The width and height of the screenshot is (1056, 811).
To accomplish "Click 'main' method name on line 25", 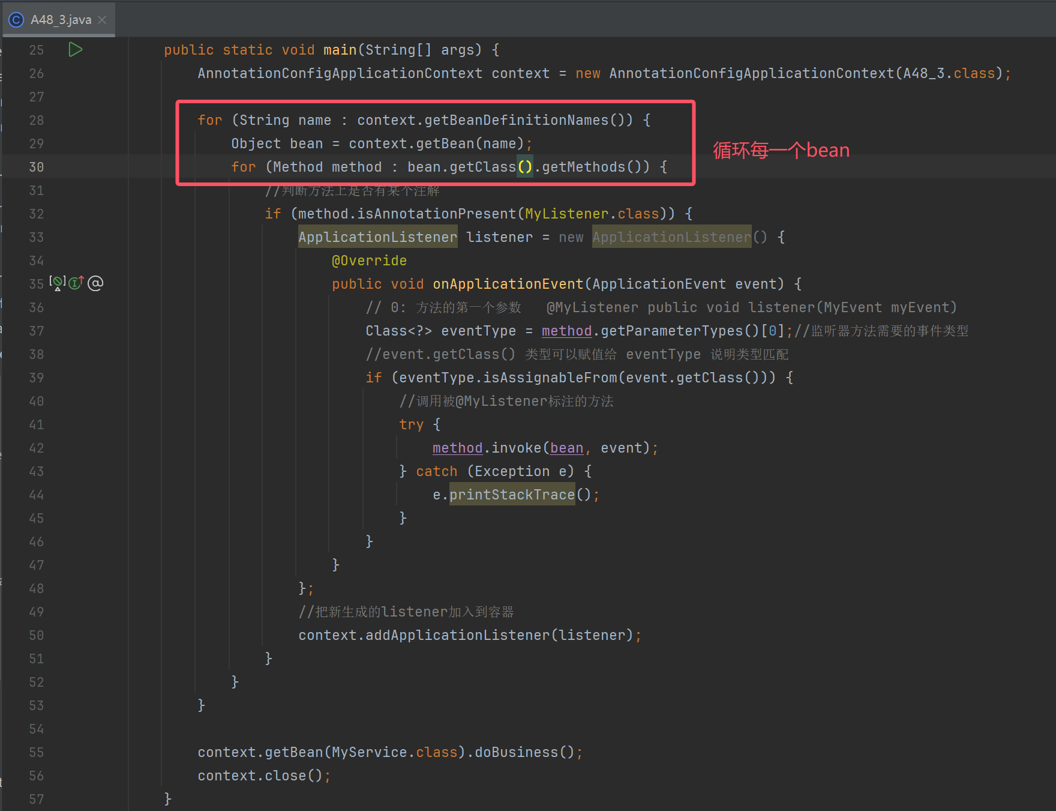I will click(x=340, y=50).
